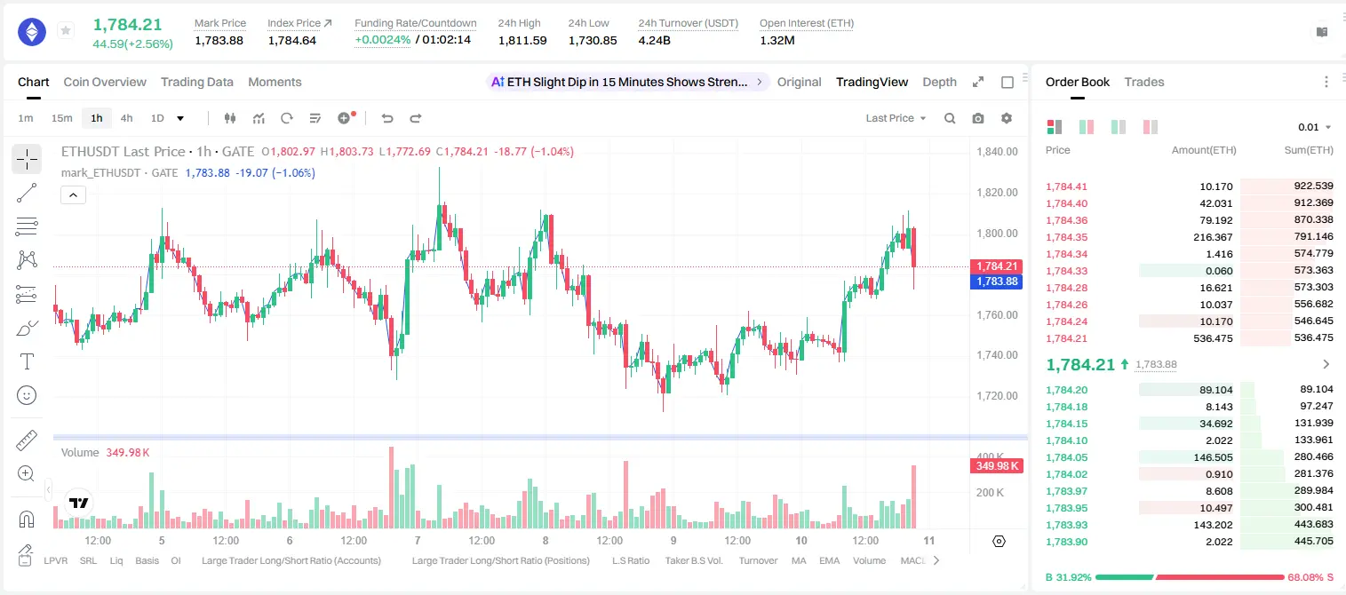
Task: Select the trend line drawing tool
Action: pyautogui.click(x=27, y=193)
